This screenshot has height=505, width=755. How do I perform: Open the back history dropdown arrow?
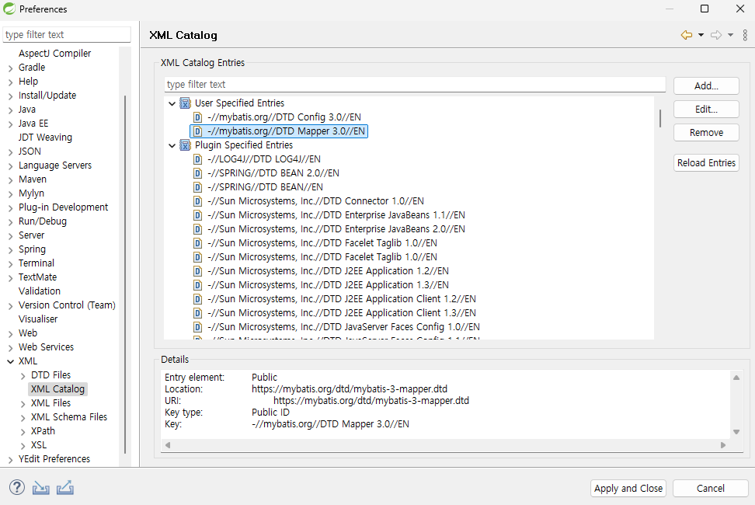click(x=701, y=35)
